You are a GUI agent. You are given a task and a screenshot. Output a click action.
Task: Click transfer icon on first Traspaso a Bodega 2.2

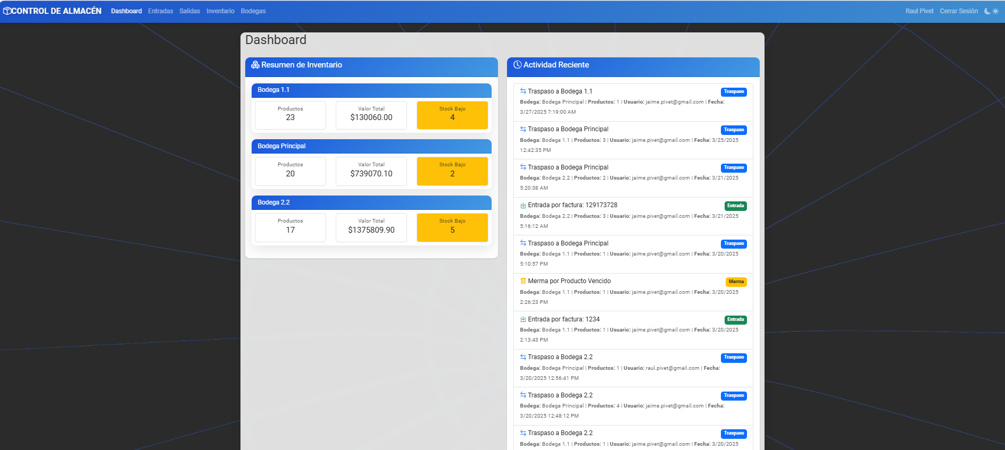point(523,357)
